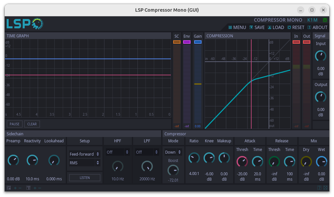This screenshot has width=334, height=197.
Task: Click the Lookahead knob
Action: [54, 160]
